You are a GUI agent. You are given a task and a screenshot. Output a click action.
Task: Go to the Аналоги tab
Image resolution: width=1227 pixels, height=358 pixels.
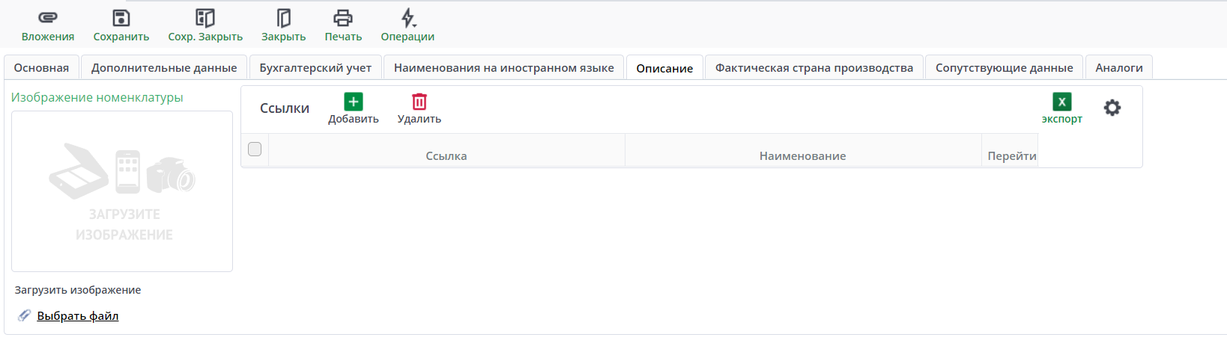1118,68
